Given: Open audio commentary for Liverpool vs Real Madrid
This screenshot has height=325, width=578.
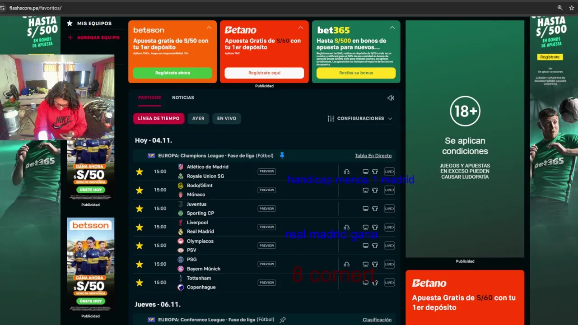Looking at the screenshot, I should [346, 227].
